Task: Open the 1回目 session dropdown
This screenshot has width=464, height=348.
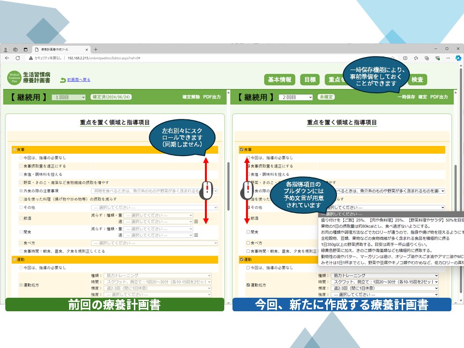Action: pos(69,97)
